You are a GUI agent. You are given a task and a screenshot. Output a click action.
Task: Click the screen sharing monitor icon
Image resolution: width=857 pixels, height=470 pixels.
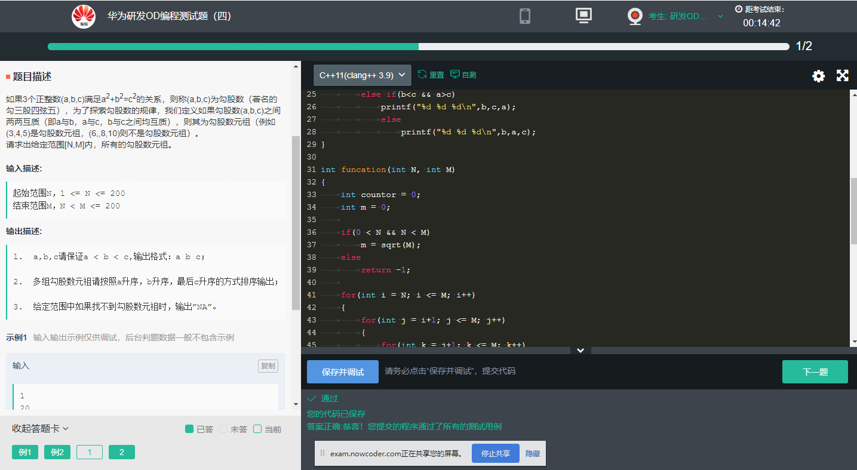[583, 16]
